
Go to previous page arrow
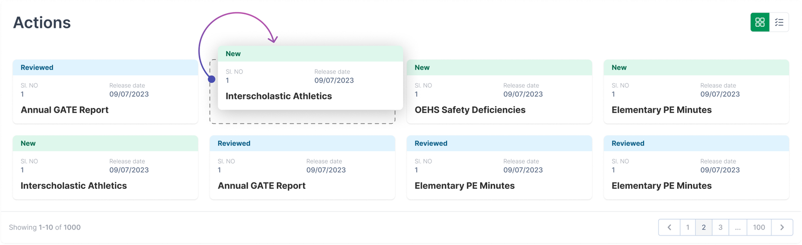(x=669, y=227)
